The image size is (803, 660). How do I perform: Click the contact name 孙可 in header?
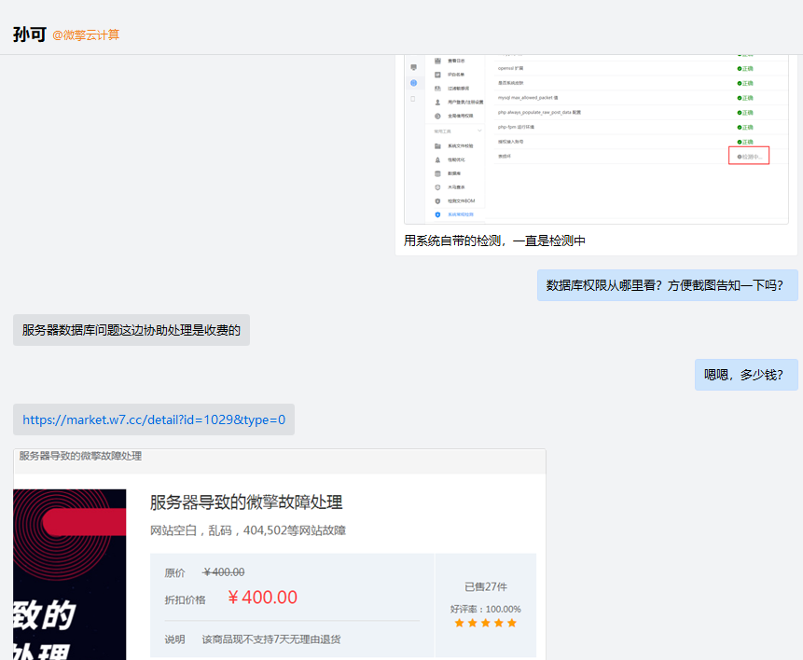tap(30, 34)
